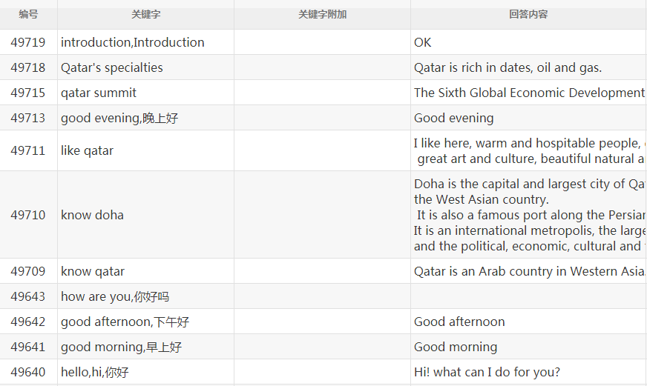Select the "like qatar" keyword cell

[88, 150]
